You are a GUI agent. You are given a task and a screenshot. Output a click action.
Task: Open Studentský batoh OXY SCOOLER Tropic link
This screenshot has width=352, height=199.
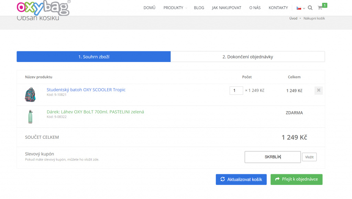click(x=86, y=90)
